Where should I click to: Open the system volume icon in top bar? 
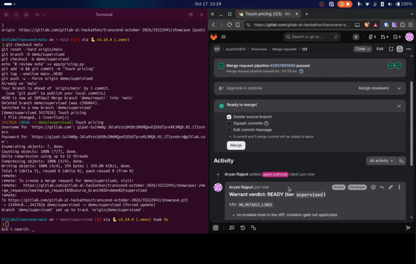[390, 4]
